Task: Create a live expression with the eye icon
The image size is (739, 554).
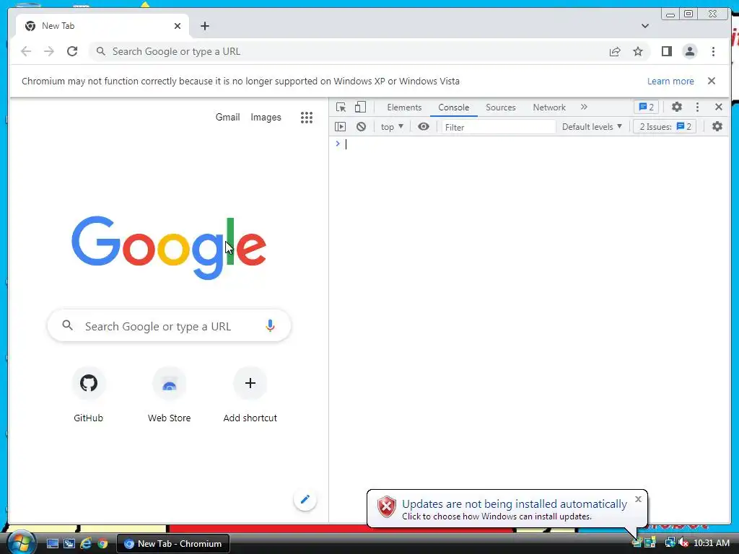Action: [423, 127]
